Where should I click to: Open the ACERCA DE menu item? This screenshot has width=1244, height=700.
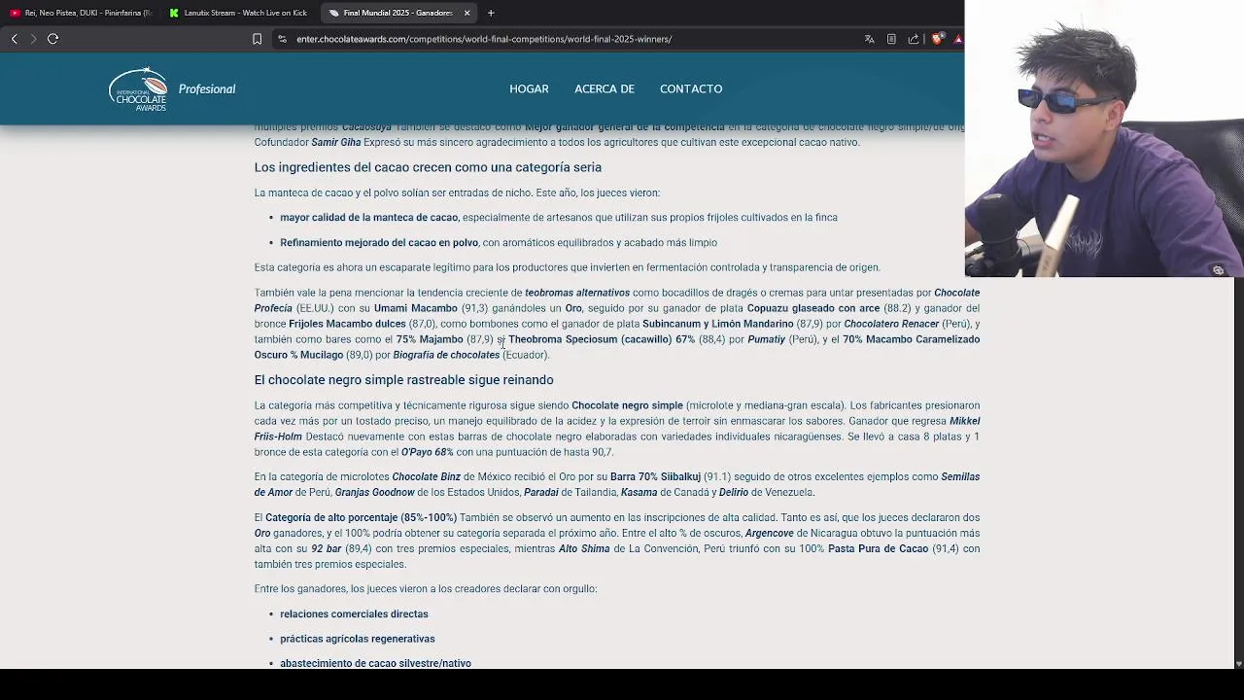605,88
